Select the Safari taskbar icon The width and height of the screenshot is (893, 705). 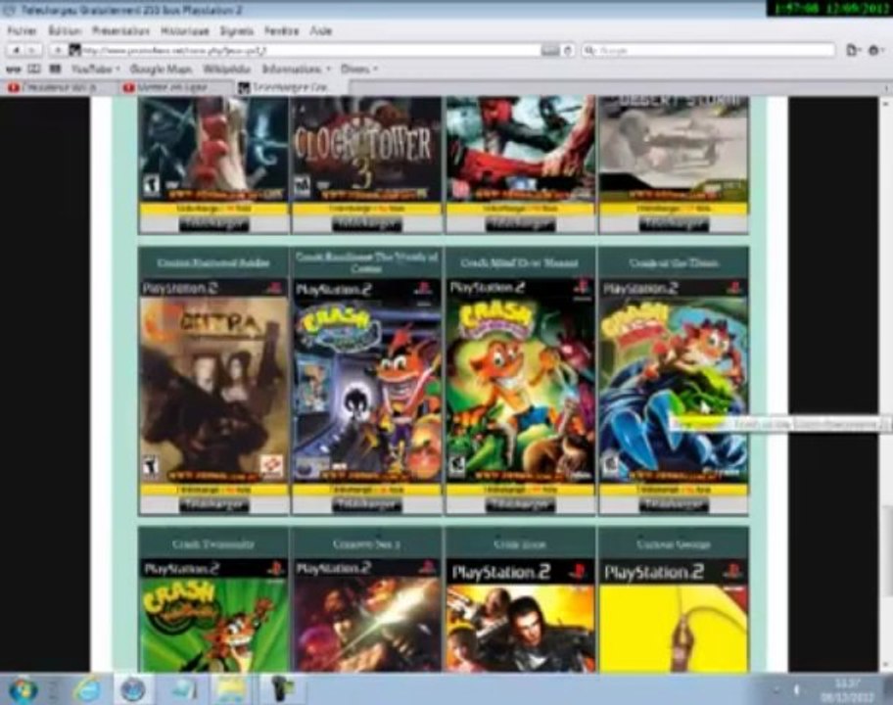tap(133, 689)
